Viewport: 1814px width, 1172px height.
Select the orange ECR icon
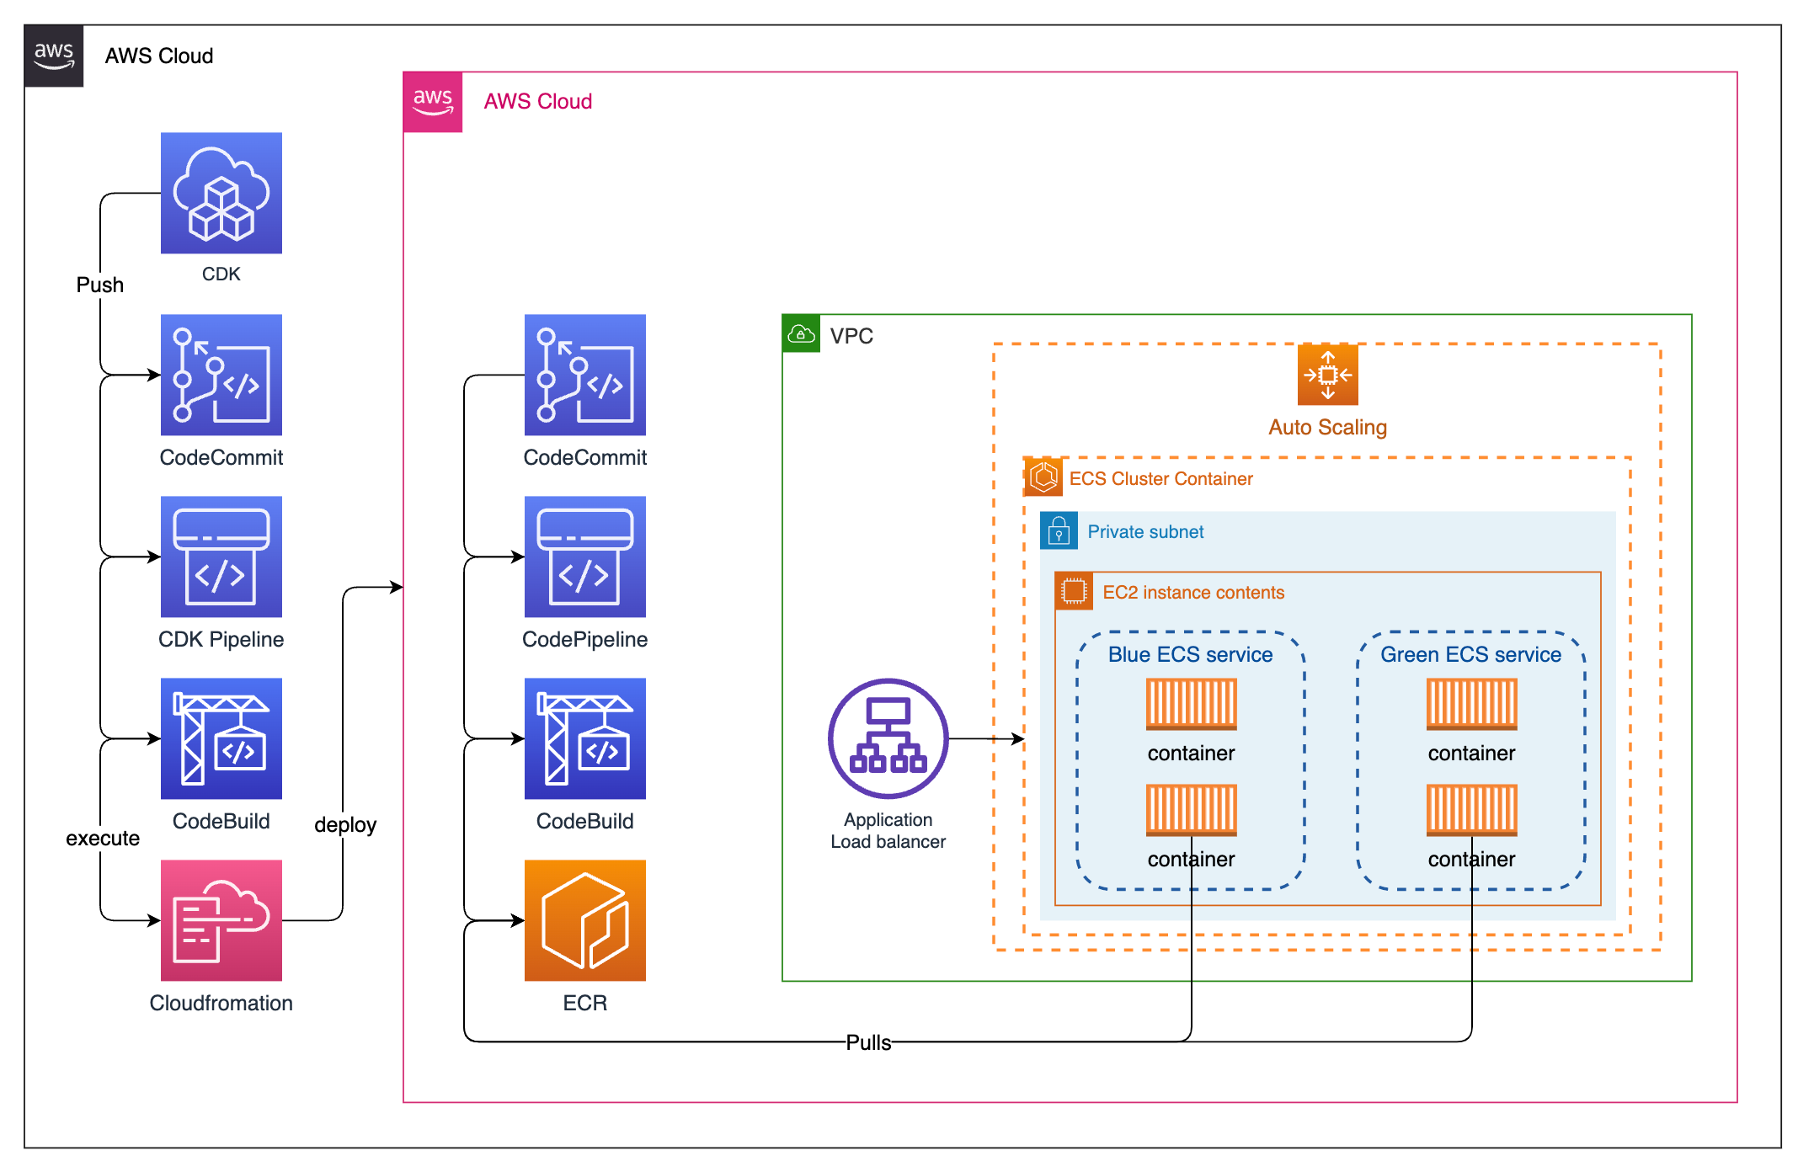pos(585,920)
